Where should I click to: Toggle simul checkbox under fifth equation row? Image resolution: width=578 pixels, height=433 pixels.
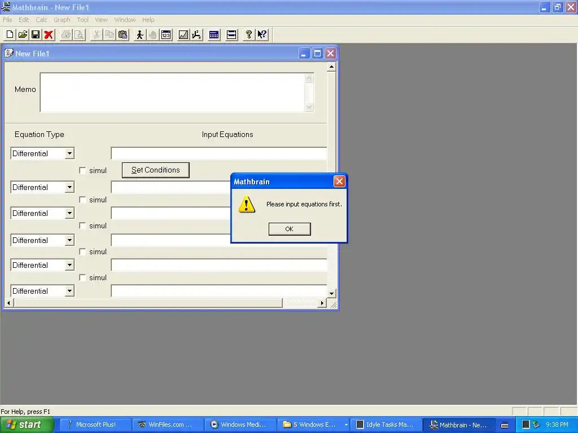(x=82, y=277)
